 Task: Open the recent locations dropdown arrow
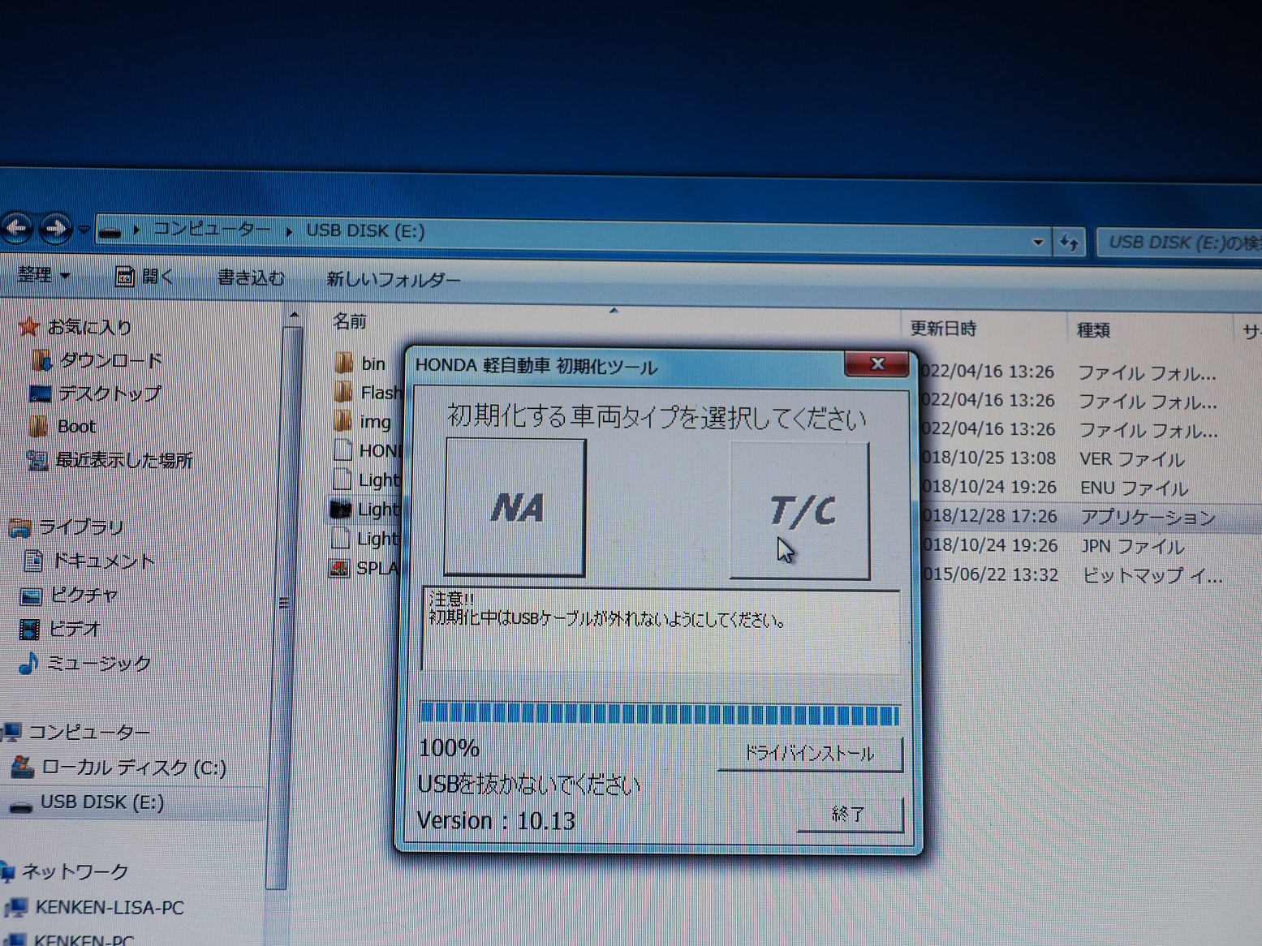tap(84, 230)
